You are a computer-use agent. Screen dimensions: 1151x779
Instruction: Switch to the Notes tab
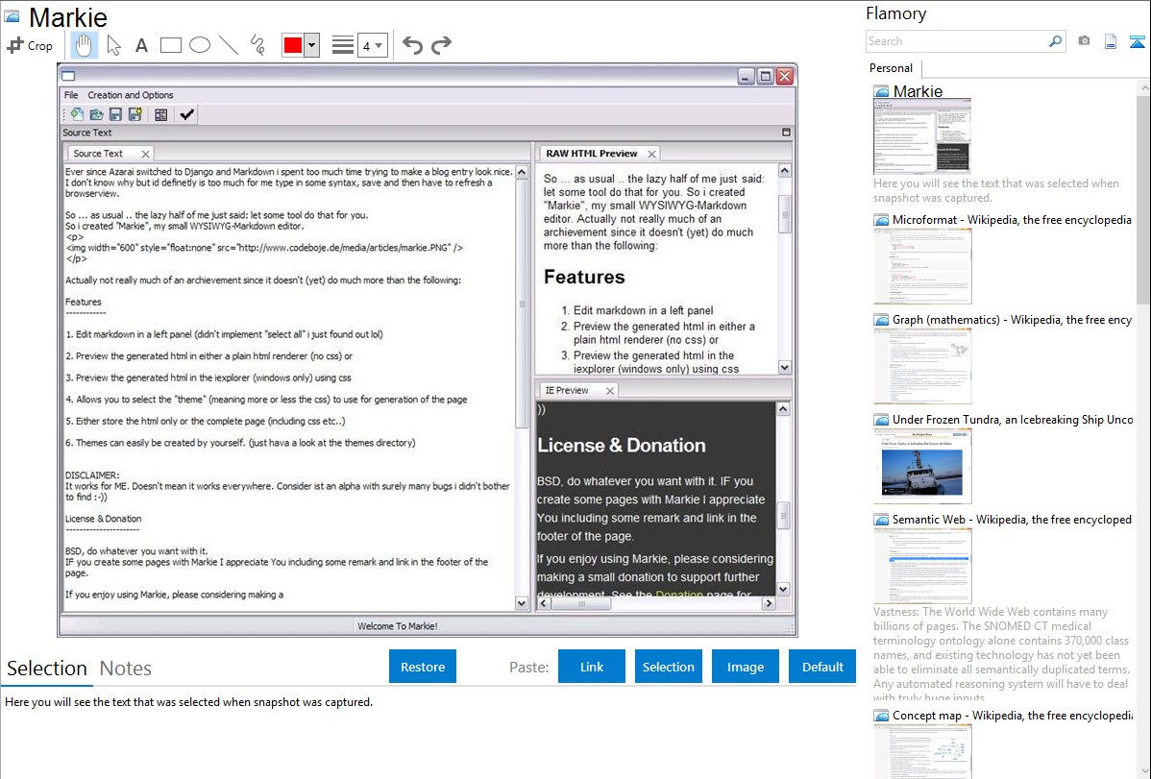(x=126, y=669)
